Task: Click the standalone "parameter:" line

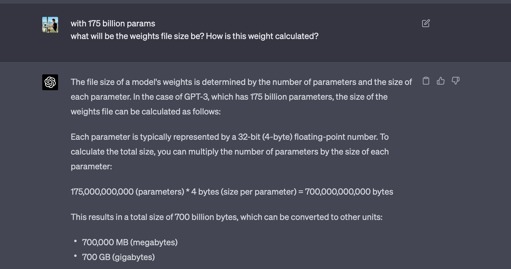Action: [91, 166]
